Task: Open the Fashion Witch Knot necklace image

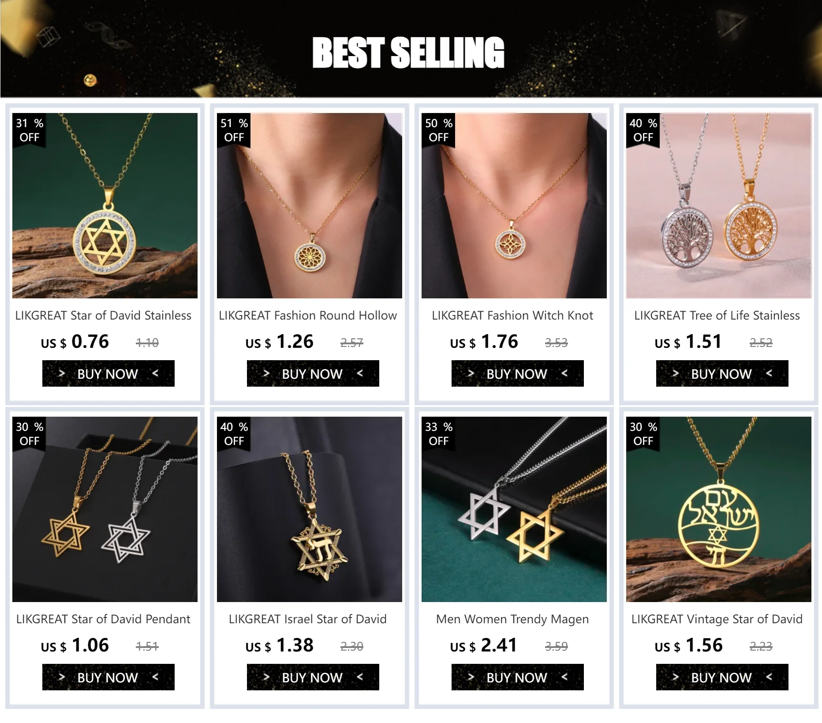Action: click(514, 206)
